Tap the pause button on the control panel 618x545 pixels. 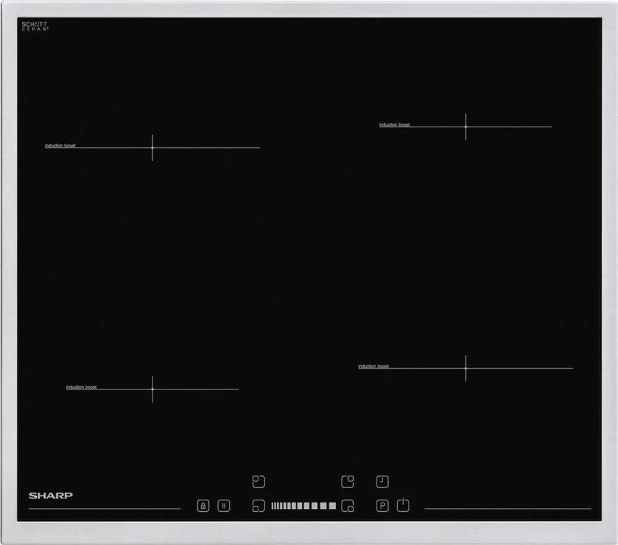(x=223, y=506)
